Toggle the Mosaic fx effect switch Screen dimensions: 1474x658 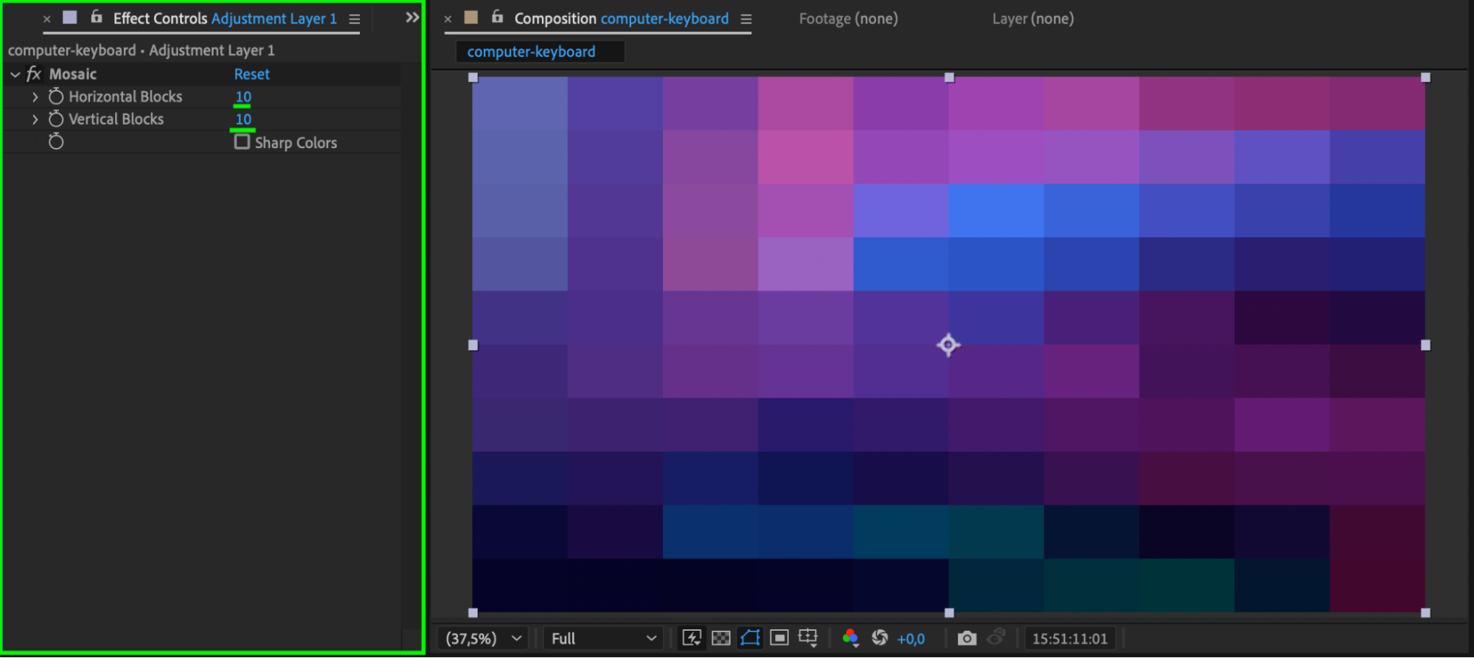pos(34,74)
